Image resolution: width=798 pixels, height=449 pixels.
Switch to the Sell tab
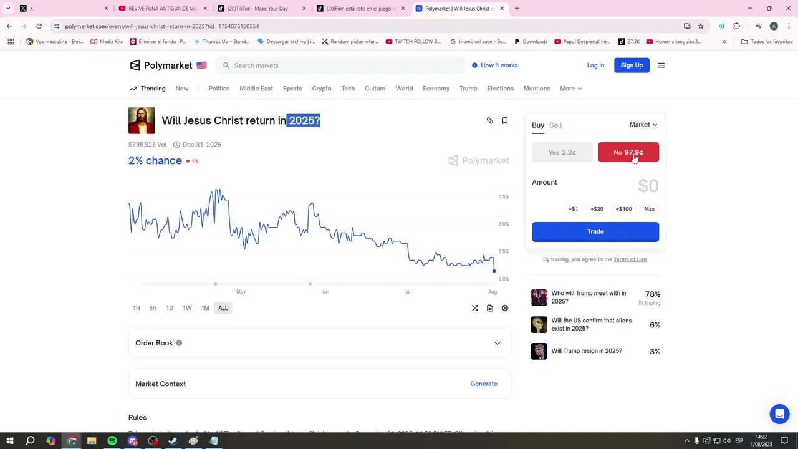tap(555, 125)
